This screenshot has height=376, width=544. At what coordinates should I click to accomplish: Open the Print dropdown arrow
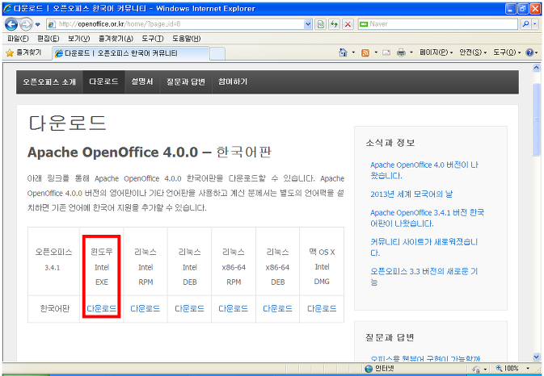[411, 52]
